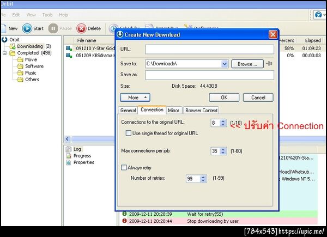Image resolution: width=327 pixels, height=237 pixels.
Task: Switch to the Connection tab
Action: tap(152, 110)
